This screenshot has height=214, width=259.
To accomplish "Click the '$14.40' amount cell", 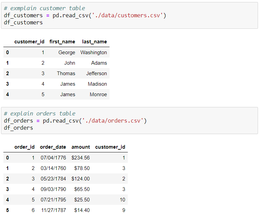I will [x=82, y=210].
